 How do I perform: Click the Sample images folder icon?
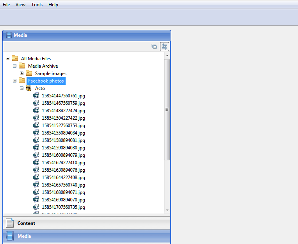(x=29, y=74)
